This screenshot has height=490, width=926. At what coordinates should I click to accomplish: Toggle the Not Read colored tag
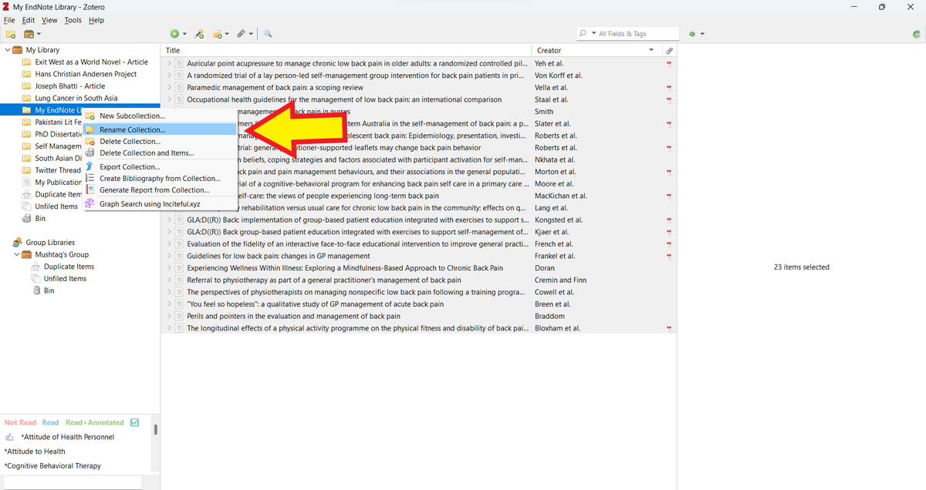[20, 422]
